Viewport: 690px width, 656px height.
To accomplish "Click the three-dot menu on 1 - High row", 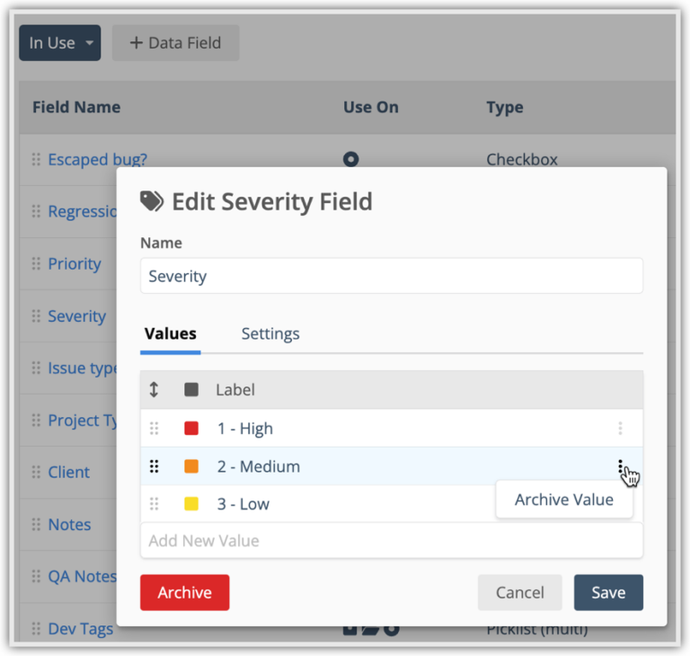I will (x=620, y=429).
